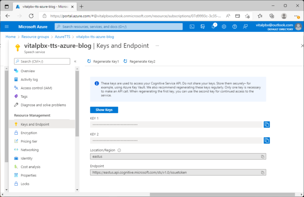Click the browser address bar URL

click(135, 16)
